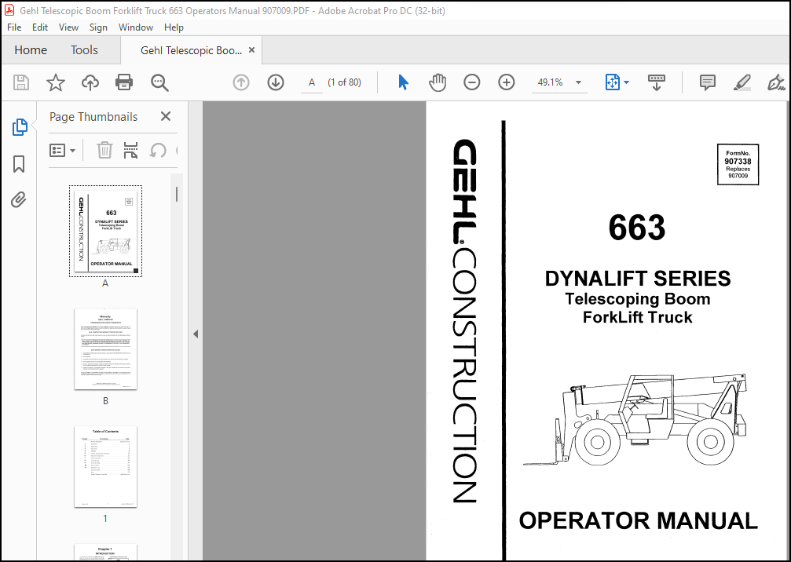This screenshot has height=562, width=791.
Task: Select page 1 Table of Contents thumbnail
Action: (105, 466)
